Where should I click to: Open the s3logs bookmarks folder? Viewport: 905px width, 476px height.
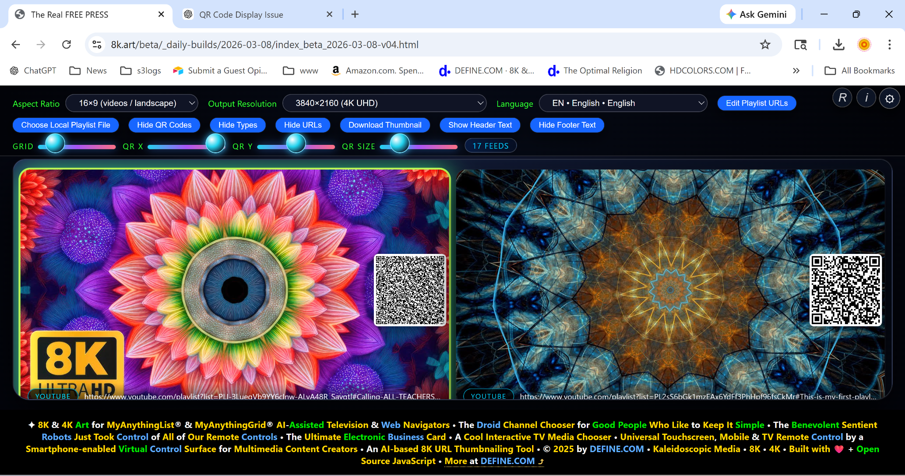(x=141, y=71)
